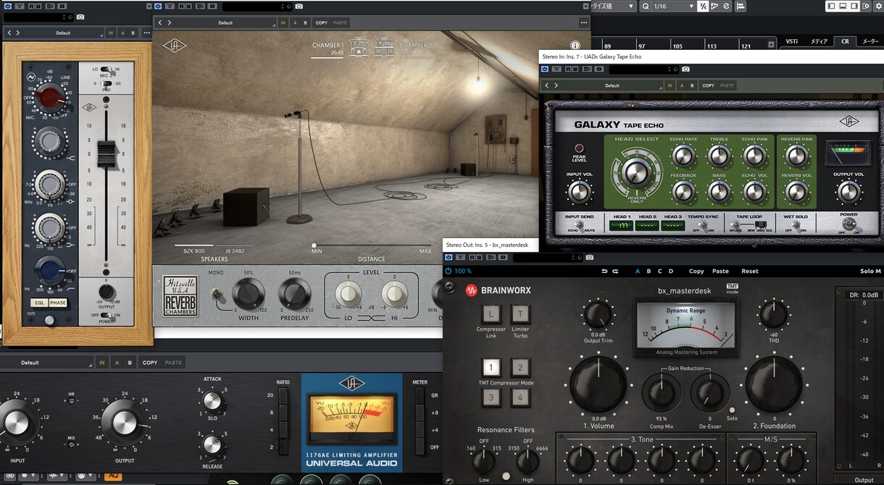
Task: Switch to the メディア tab
Action: tap(819, 41)
